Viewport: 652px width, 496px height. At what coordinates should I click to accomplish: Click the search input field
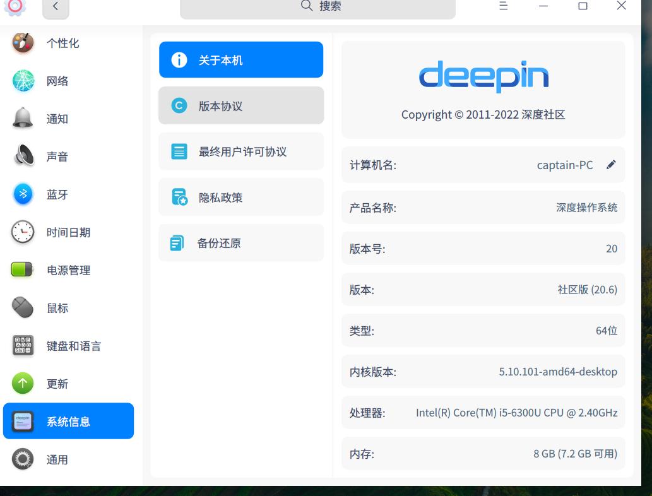(317, 8)
